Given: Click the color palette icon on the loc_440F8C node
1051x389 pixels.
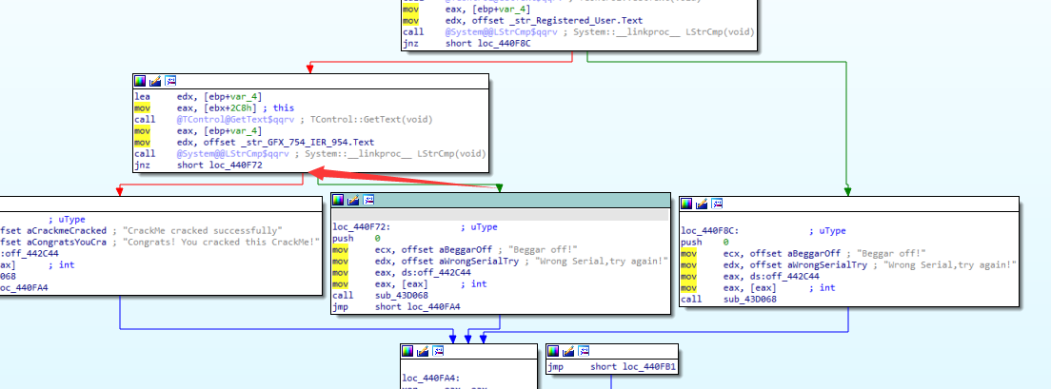Looking at the screenshot, I should (687, 204).
